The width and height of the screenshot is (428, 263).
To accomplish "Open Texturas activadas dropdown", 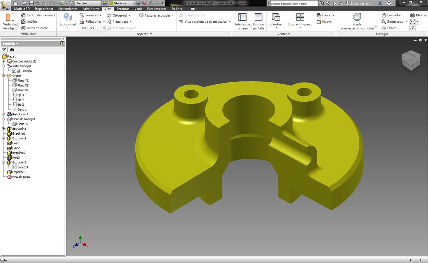I will coord(156,15).
